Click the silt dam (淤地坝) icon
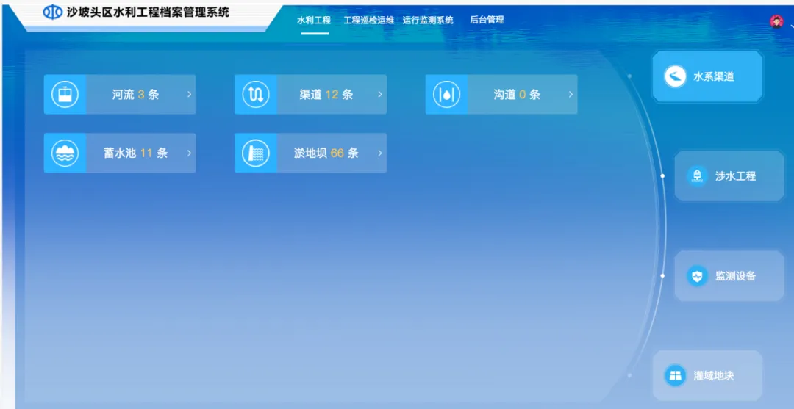The height and width of the screenshot is (409, 794). click(x=256, y=153)
